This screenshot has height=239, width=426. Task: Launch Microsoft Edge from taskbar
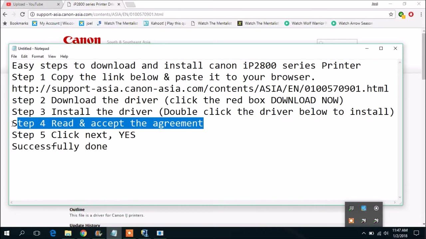pos(53,233)
